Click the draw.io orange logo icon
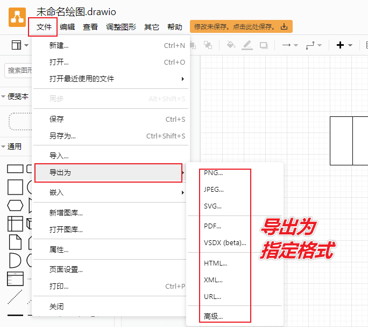 coord(17,17)
